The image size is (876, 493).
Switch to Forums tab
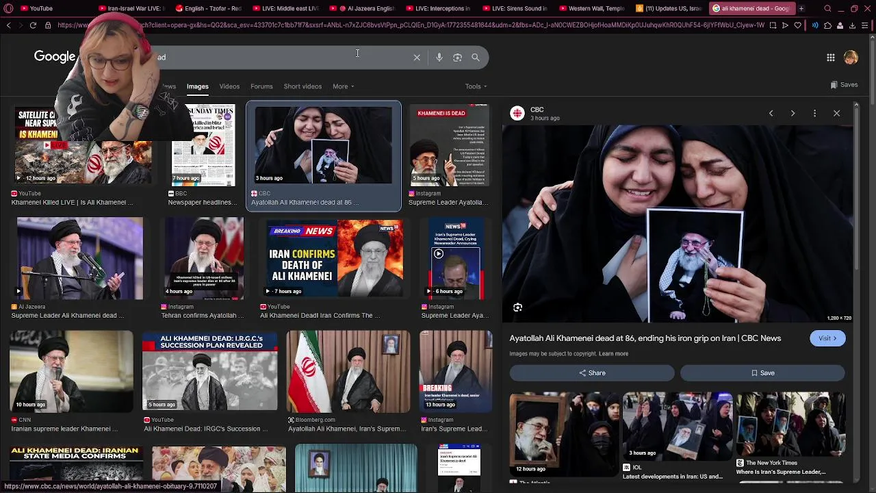[261, 86]
